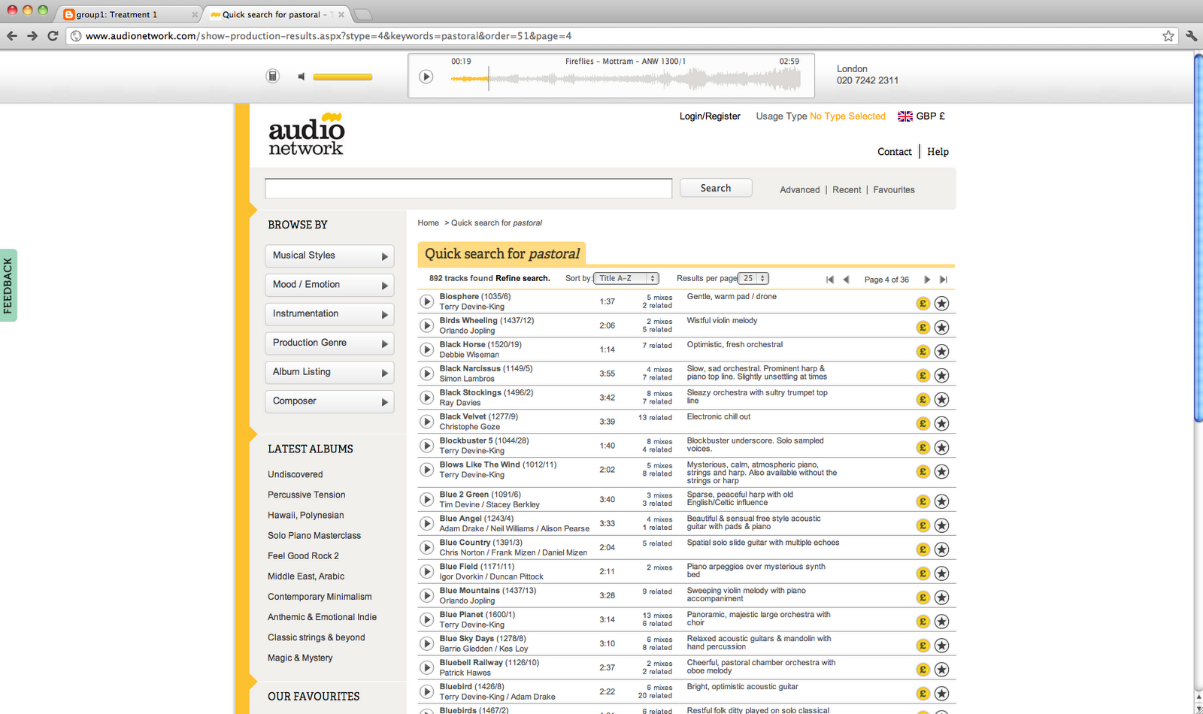This screenshot has width=1203, height=714.
Task: Open the Contact link
Action: click(895, 152)
